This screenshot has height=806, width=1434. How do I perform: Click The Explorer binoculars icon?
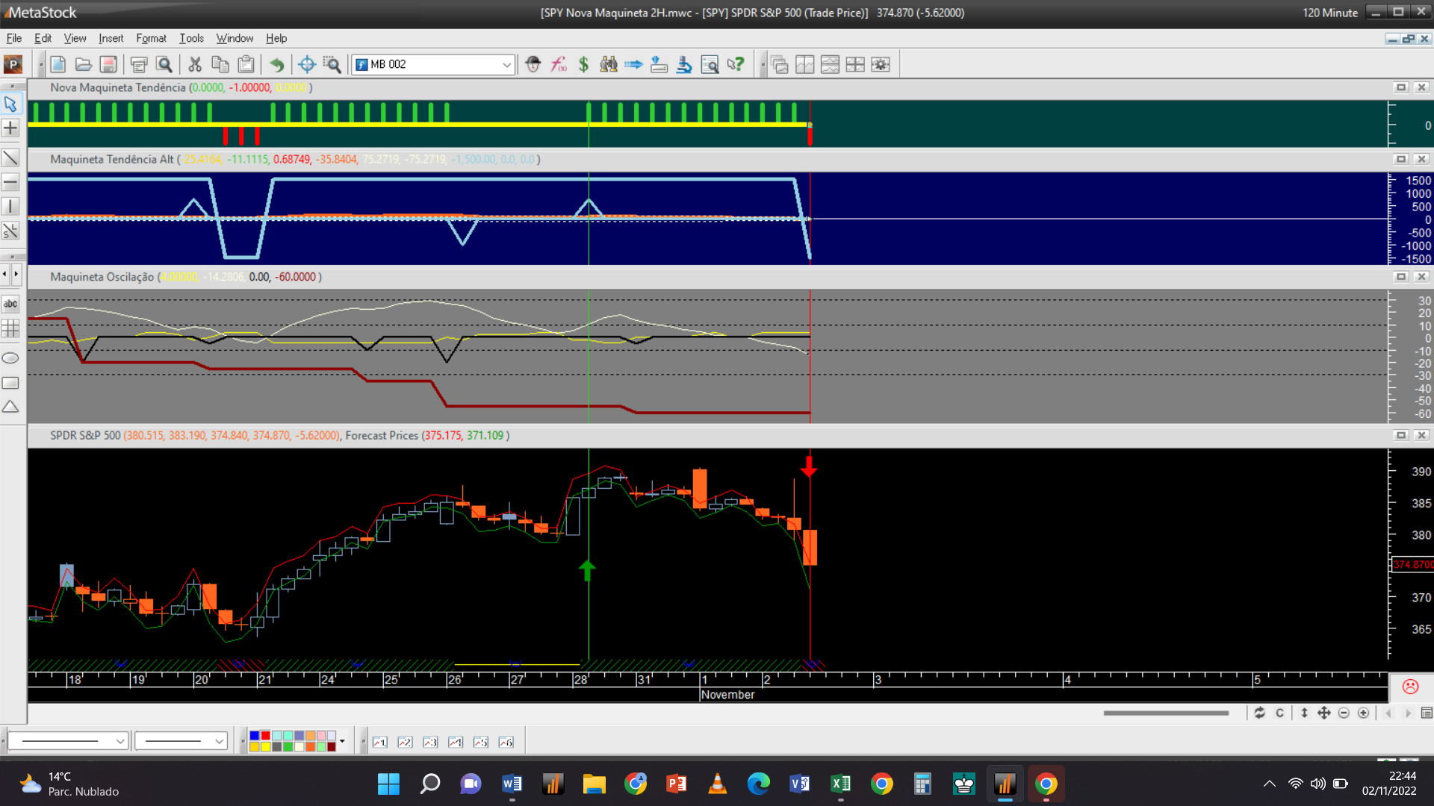[x=609, y=65]
